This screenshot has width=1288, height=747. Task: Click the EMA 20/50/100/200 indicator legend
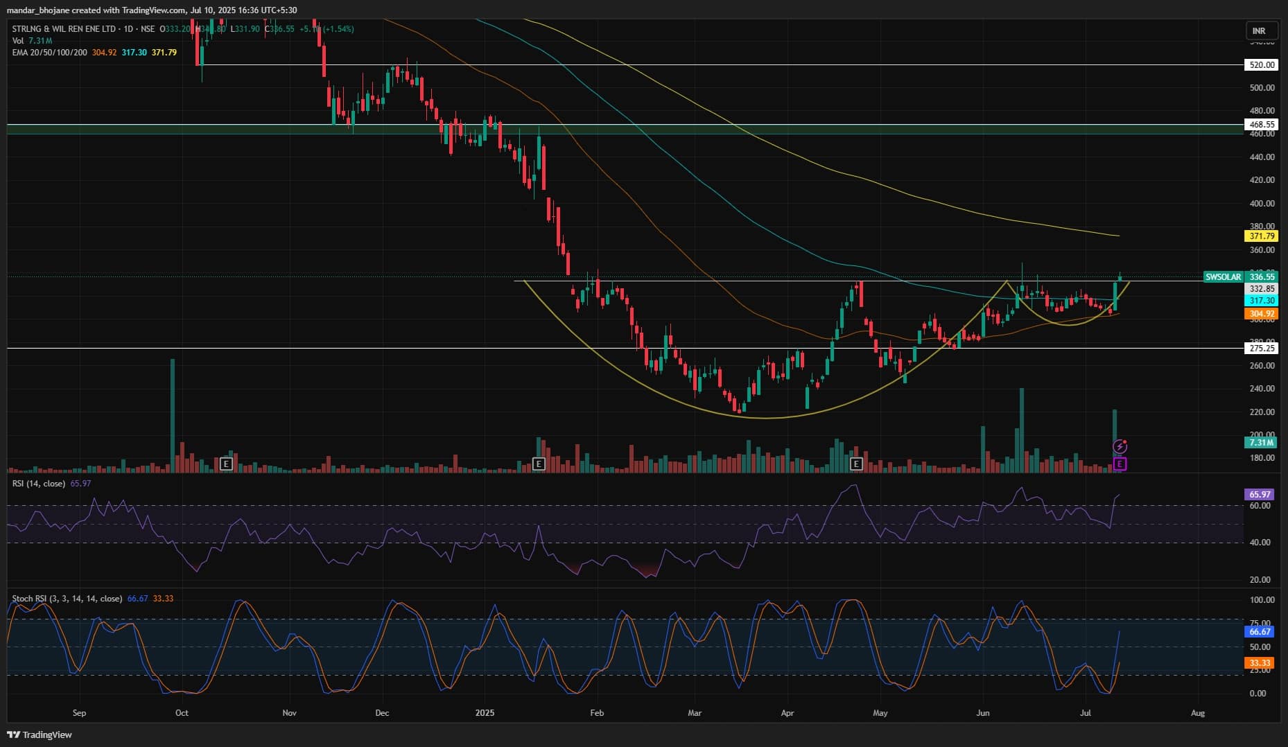click(50, 52)
